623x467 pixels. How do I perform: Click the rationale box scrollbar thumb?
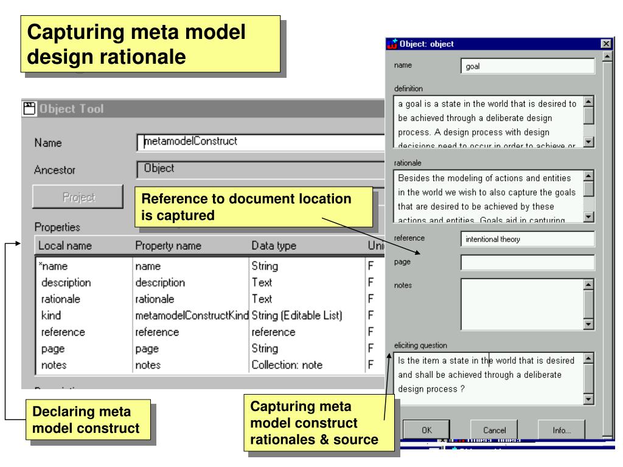(589, 189)
